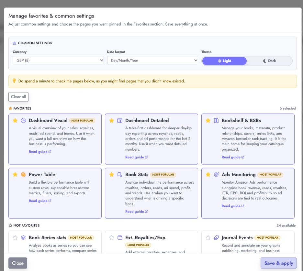The height and width of the screenshot is (271, 303).
Task: Click the 'Ext. Royalties/Exp.' card title
Action: [146, 238]
